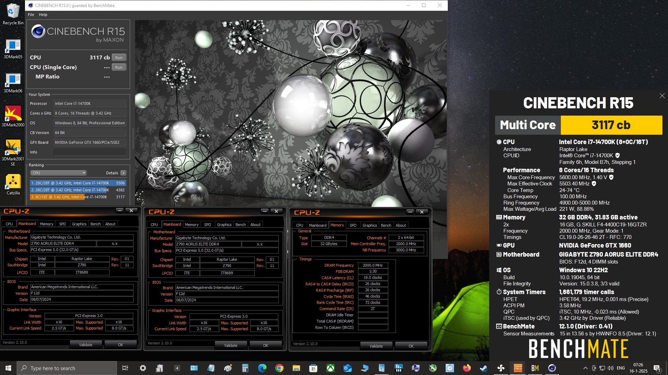Open the 3DMark2000 desktop shortcut
The width and height of the screenshot is (668, 375).
(13, 116)
